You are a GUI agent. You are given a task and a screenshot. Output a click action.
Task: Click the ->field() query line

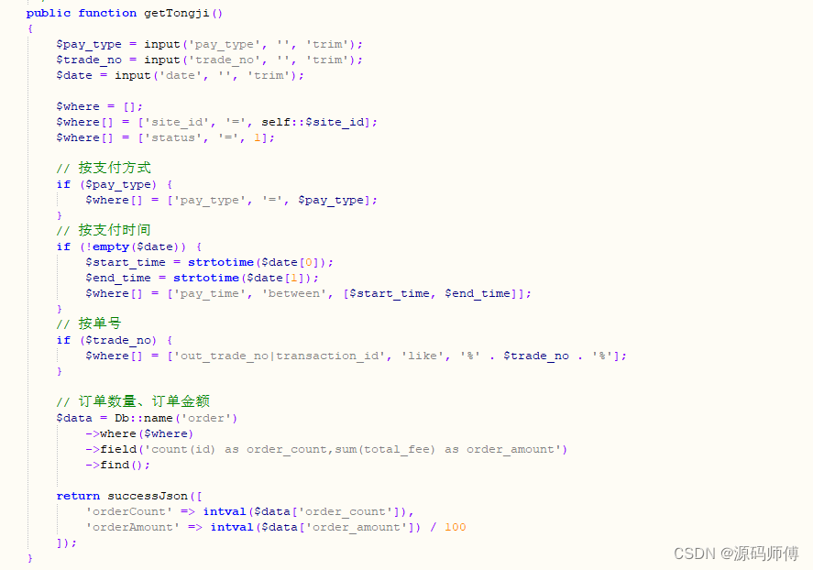[x=326, y=449]
